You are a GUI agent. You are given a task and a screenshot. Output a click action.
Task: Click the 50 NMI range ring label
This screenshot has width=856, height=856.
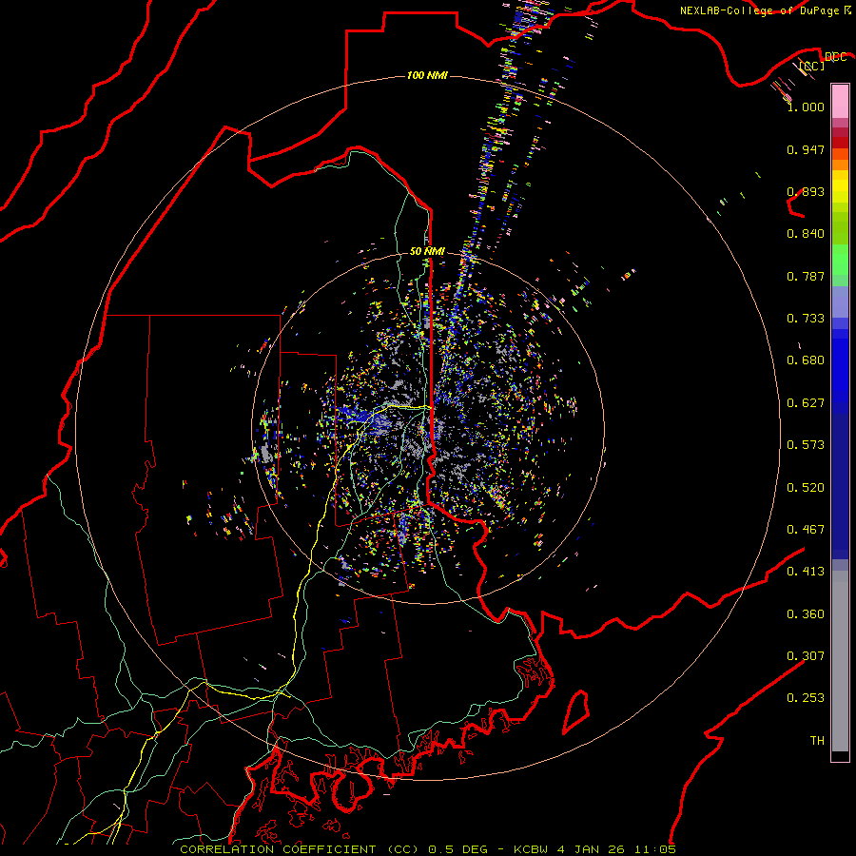point(427,251)
